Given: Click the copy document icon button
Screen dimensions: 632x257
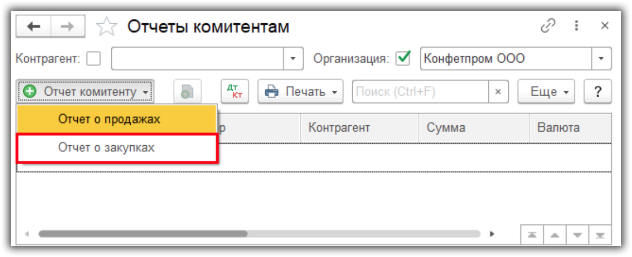Looking at the screenshot, I should (187, 92).
